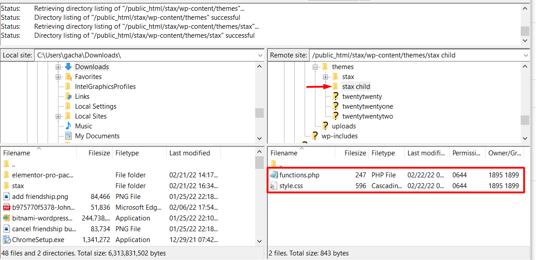Select the Downloads folder in local tree
The width and height of the screenshot is (536, 260).
pos(92,66)
